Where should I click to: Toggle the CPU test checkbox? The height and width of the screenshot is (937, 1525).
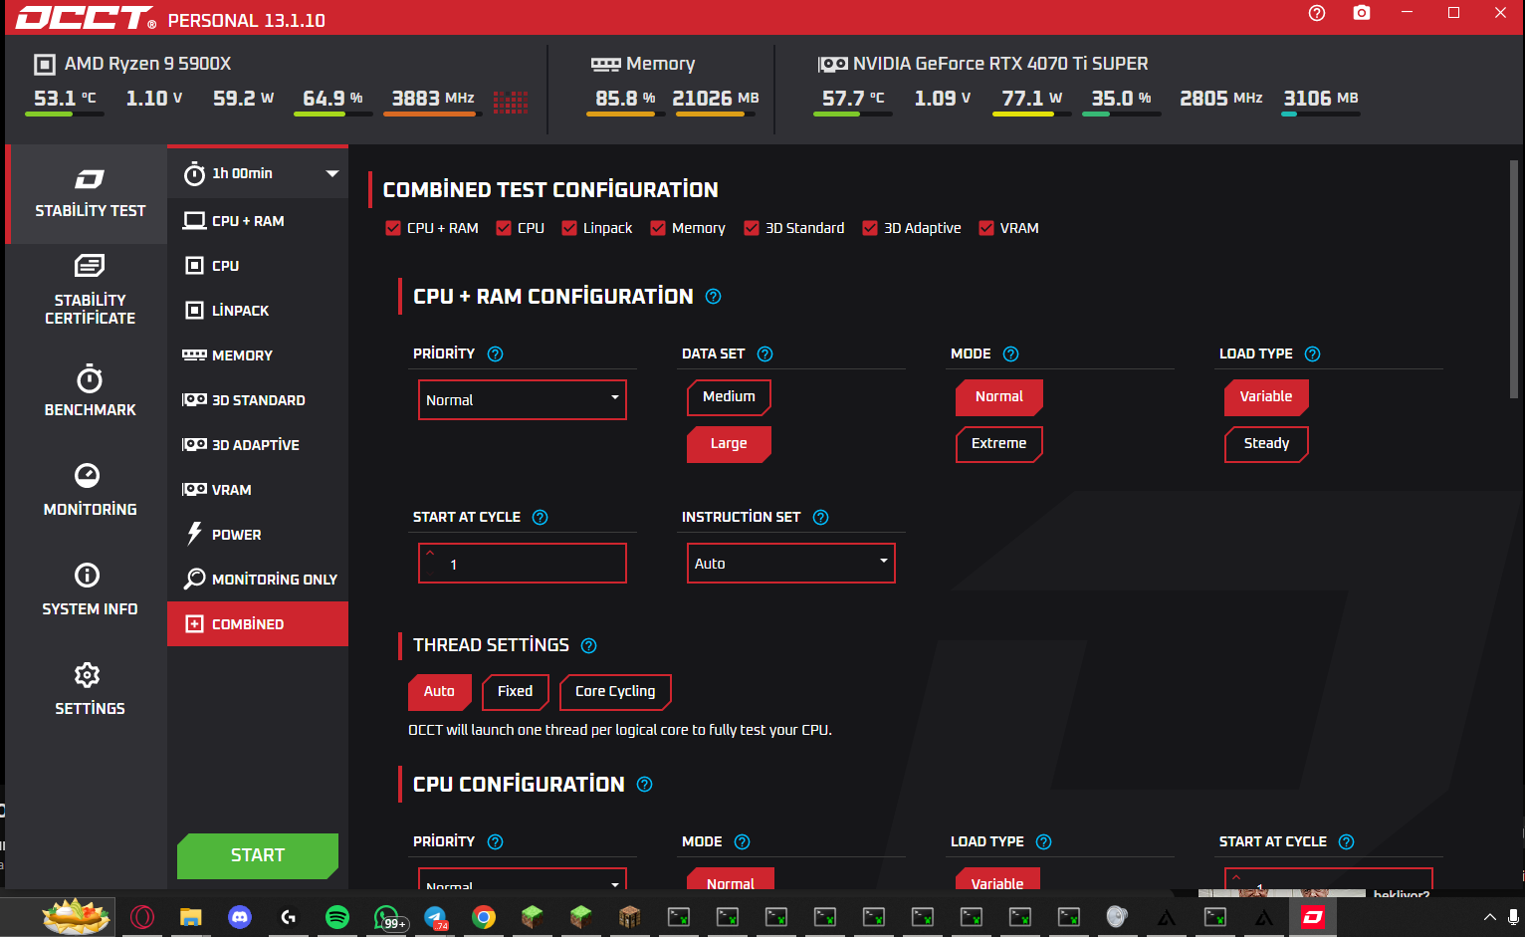[x=504, y=228]
